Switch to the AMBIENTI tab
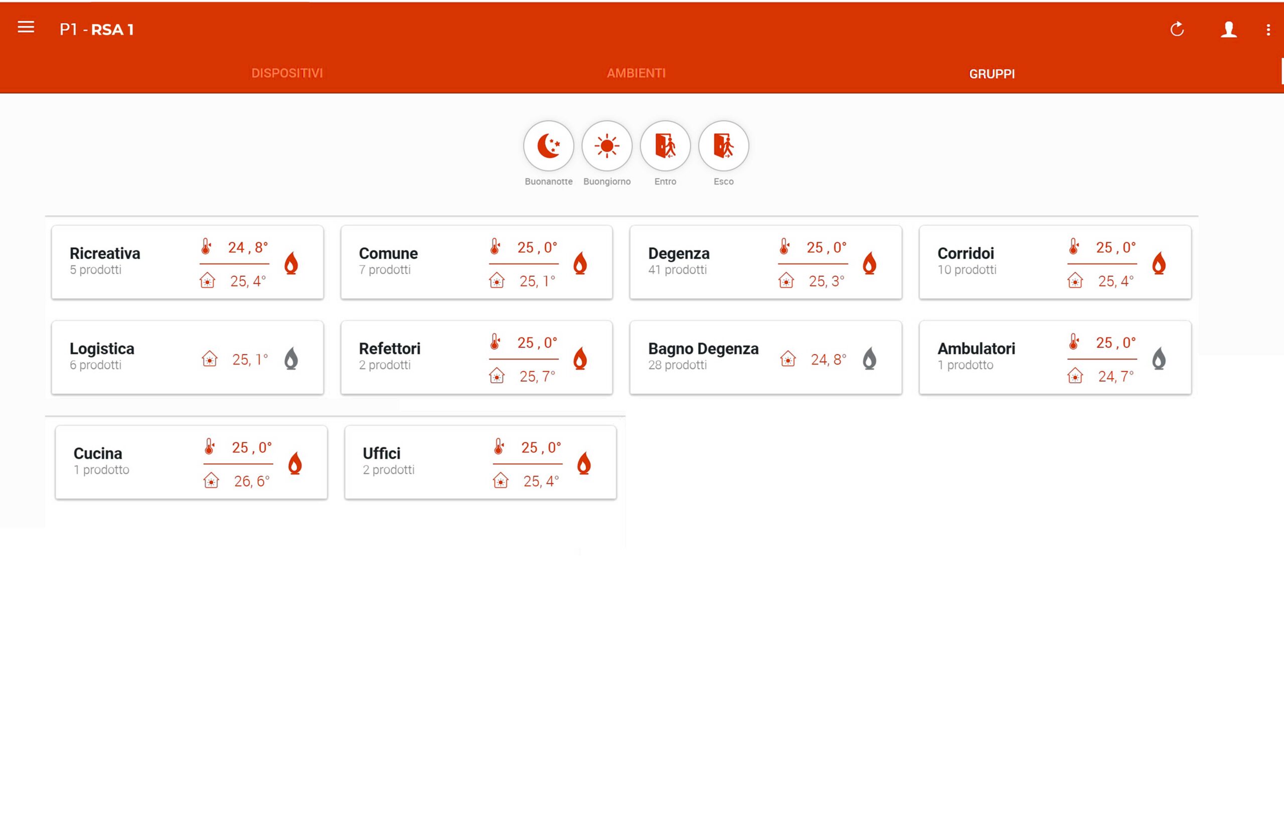This screenshot has height=840, width=1284. 636,73
